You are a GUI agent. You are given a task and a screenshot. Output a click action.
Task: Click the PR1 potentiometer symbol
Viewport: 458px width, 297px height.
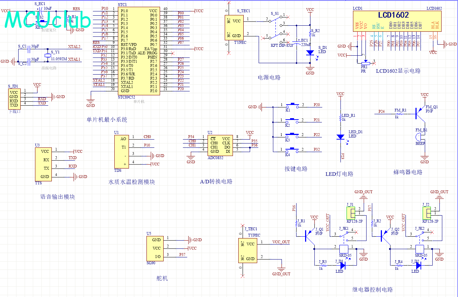(364, 62)
